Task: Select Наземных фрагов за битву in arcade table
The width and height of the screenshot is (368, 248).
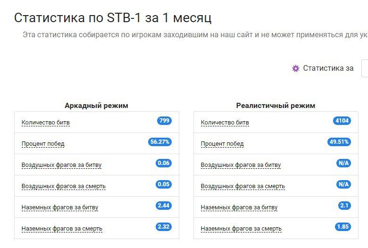Action: pos(60,207)
